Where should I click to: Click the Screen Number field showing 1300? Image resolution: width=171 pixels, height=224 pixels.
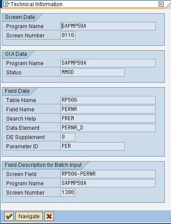68,192
